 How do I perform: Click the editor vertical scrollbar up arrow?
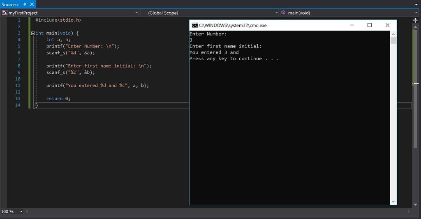415,27
